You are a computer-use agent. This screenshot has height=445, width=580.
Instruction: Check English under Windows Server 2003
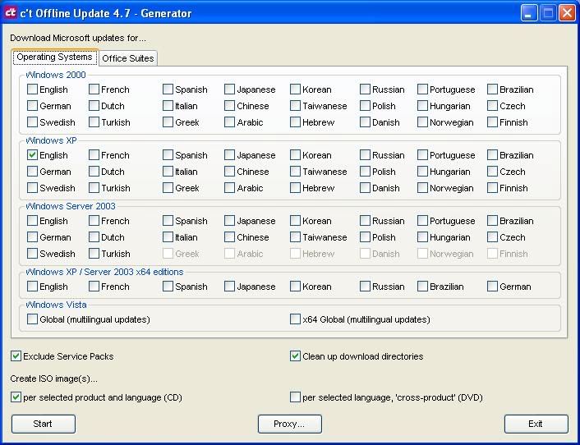coord(32,221)
